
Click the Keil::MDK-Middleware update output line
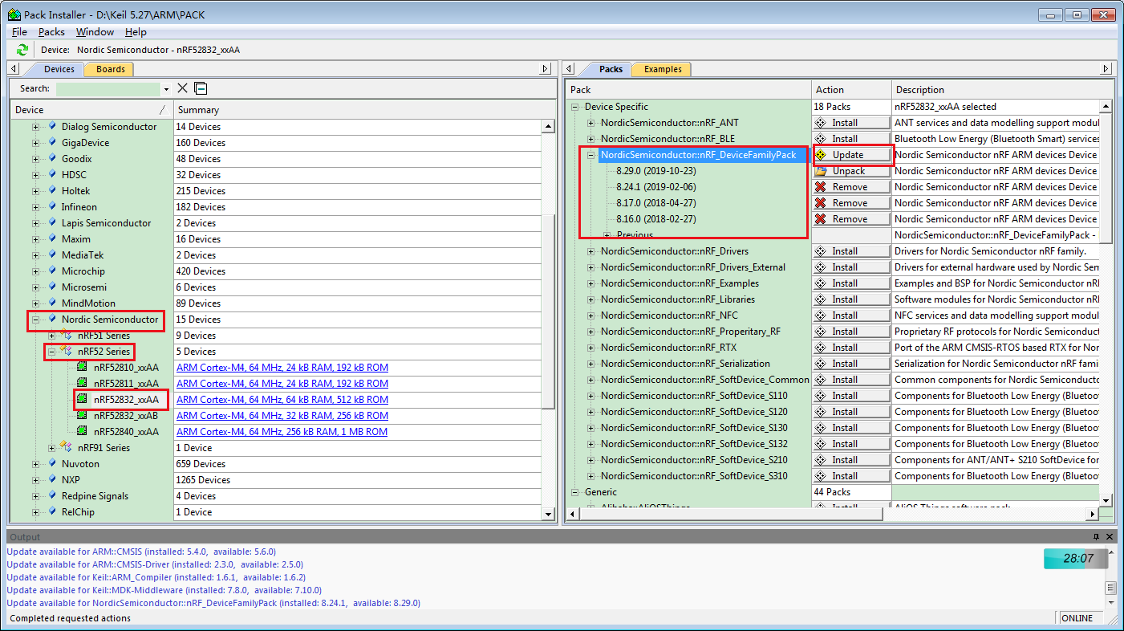click(x=165, y=590)
